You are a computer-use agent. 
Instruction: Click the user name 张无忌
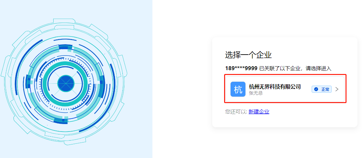[256, 93]
